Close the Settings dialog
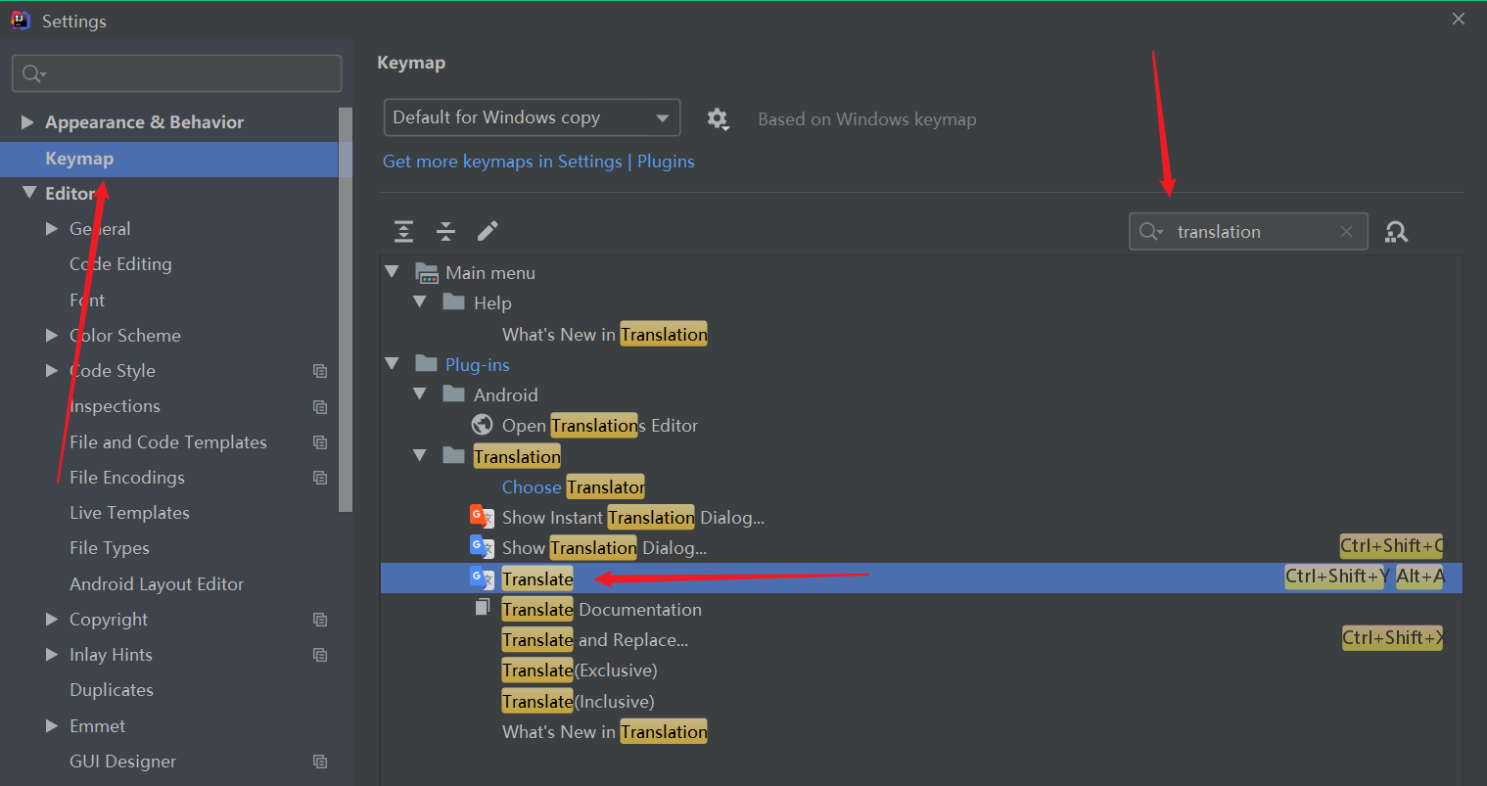The width and height of the screenshot is (1487, 786). pos(1459,19)
